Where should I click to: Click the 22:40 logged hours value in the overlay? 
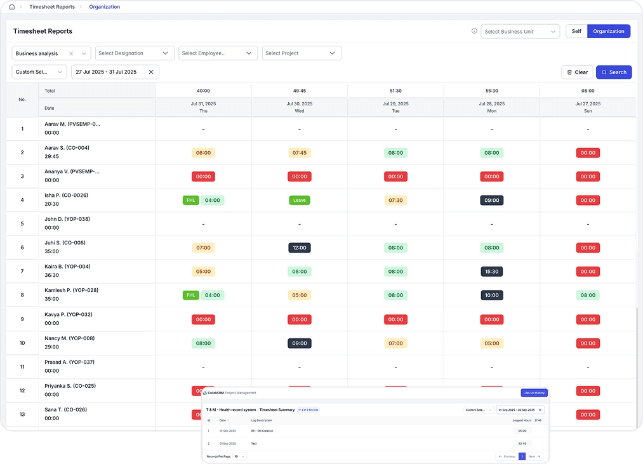[x=522, y=444]
